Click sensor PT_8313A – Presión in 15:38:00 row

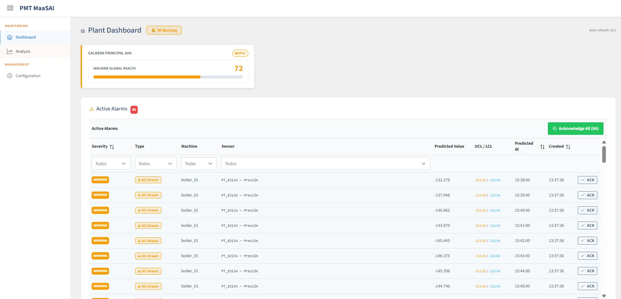pos(240,180)
